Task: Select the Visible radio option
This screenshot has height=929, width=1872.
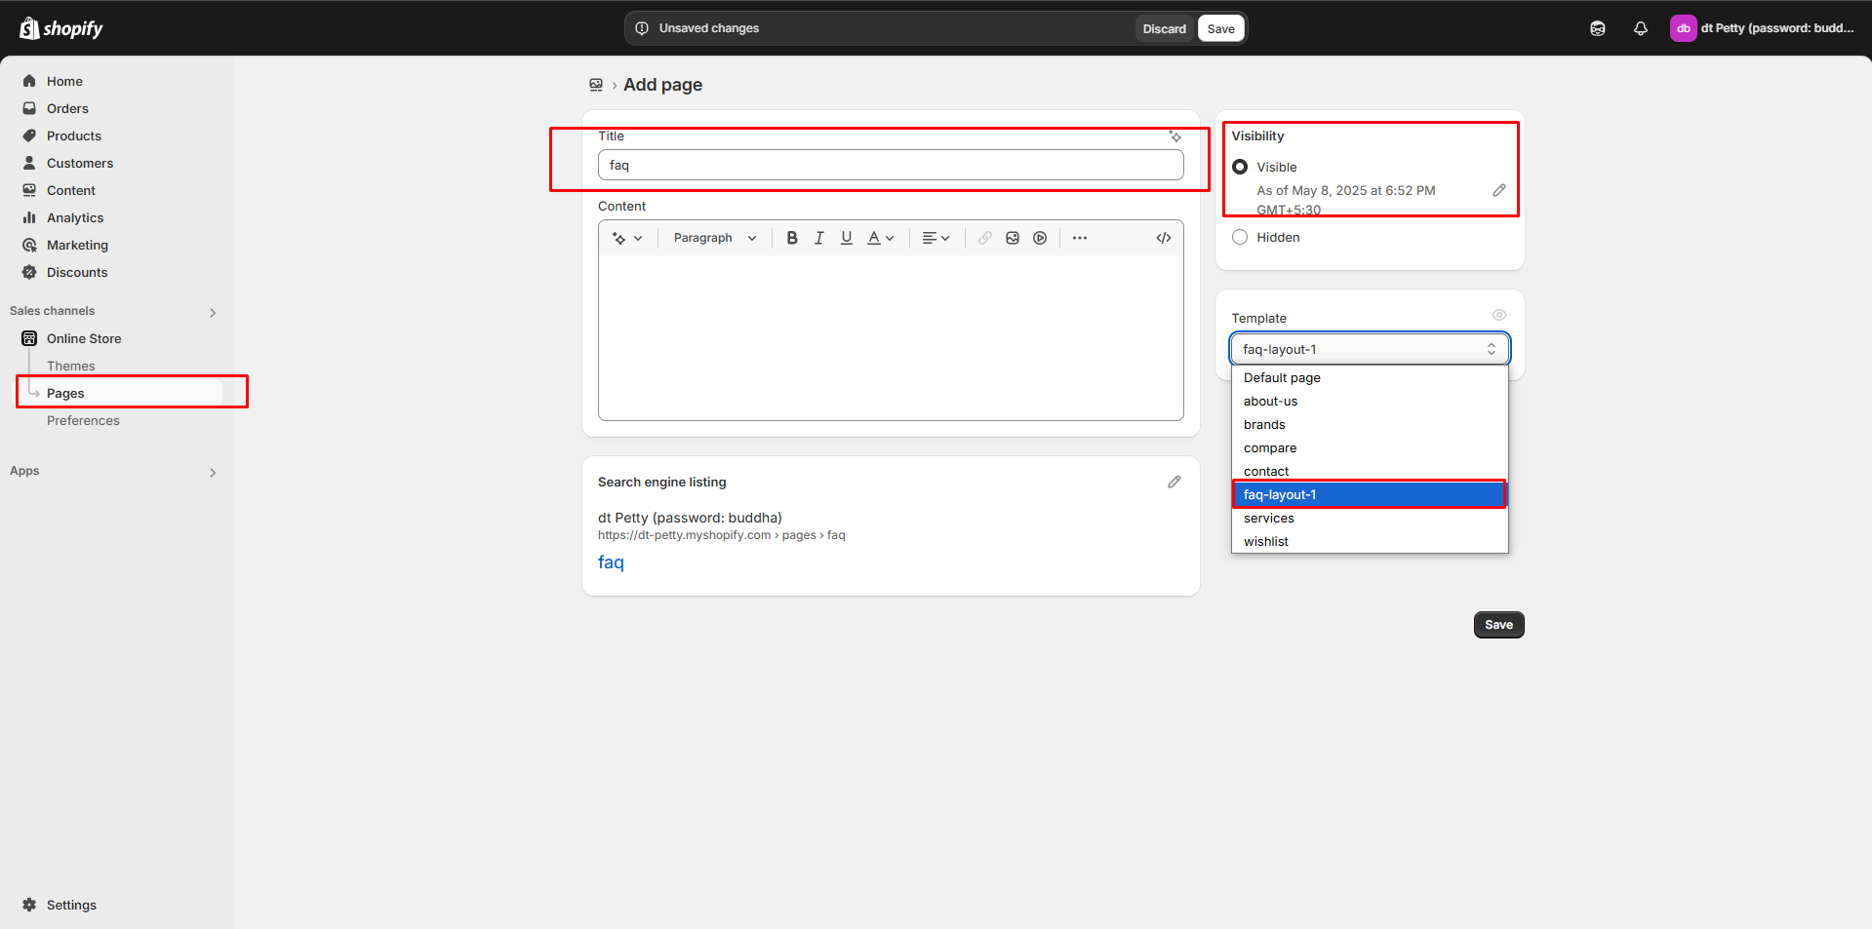Action: click(1240, 167)
